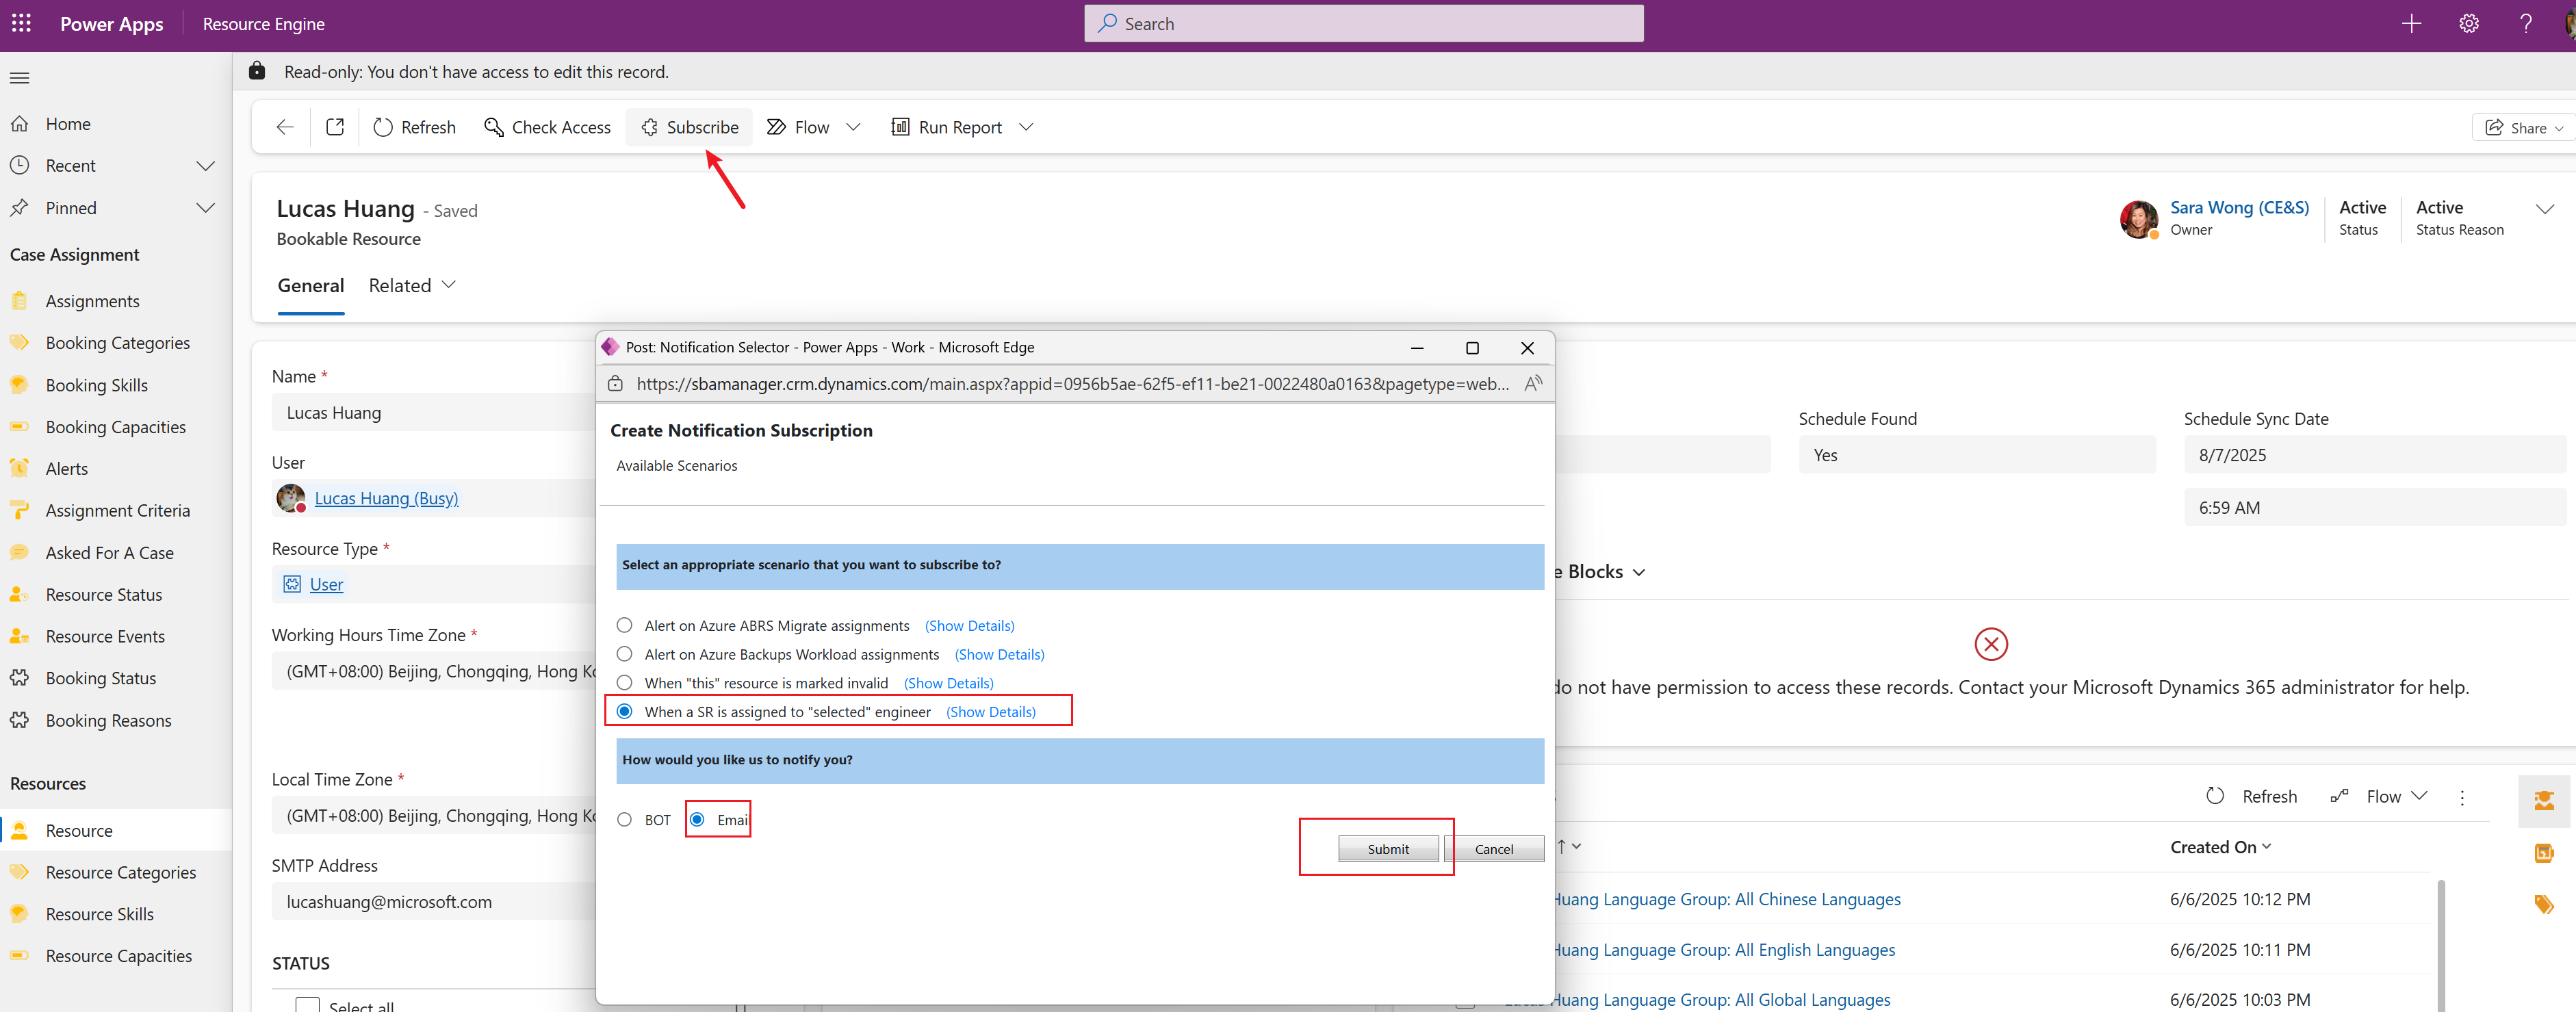
Task: Click Run Report command
Action: pos(946,127)
